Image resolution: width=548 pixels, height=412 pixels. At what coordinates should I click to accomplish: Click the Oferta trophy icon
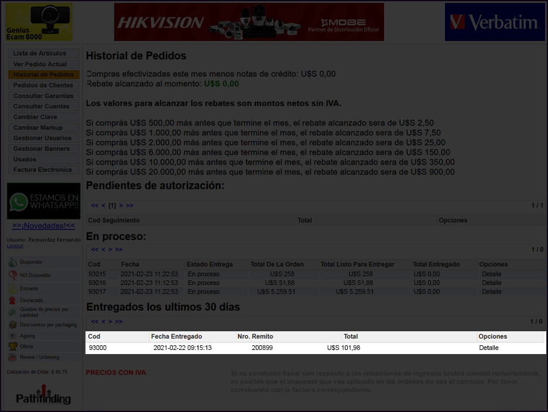click(12, 346)
